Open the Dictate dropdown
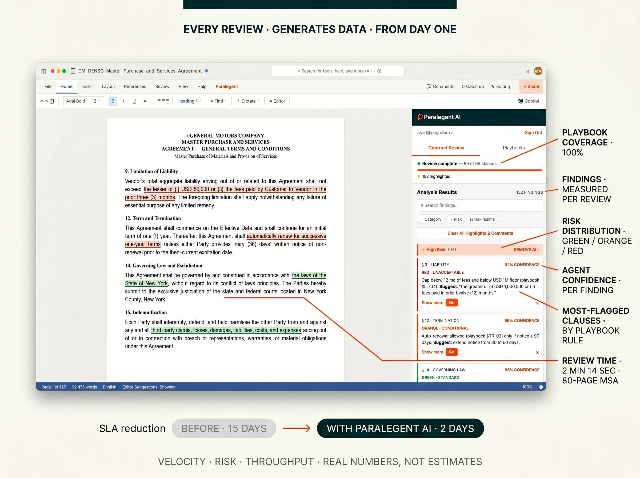This screenshot has width=640, height=478. [248, 101]
